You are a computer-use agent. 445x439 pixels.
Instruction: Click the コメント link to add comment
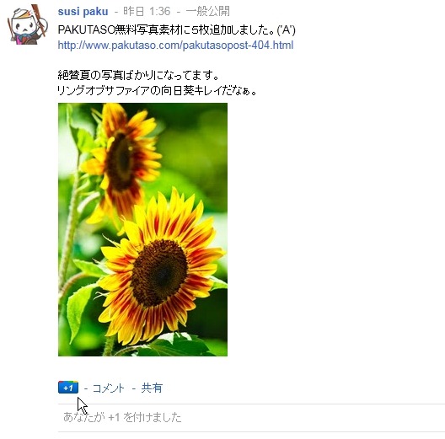click(x=109, y=388)
